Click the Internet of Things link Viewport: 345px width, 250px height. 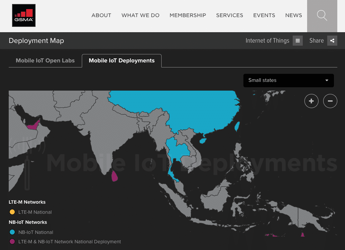click(267, 41)
